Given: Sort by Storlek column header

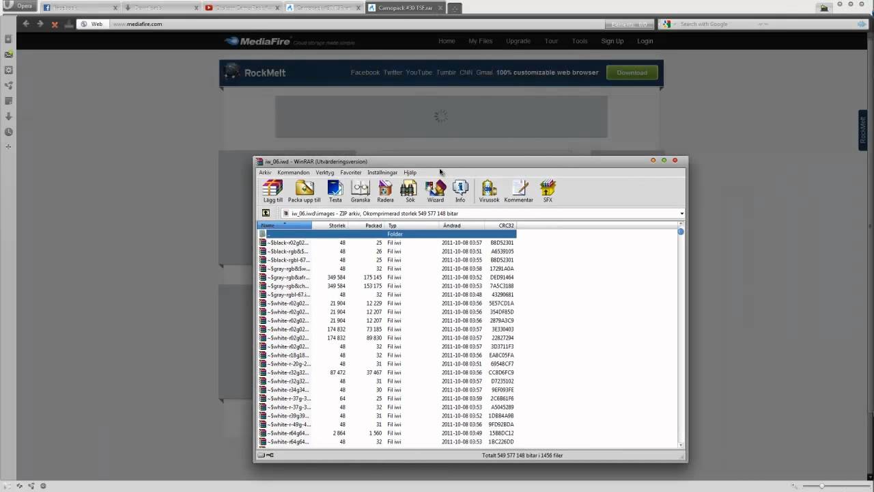Looking at the screenshot, I should pyautogui.click(x=330, y=225).
